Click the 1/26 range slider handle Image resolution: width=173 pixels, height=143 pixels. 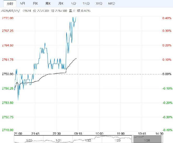point(148,139)
